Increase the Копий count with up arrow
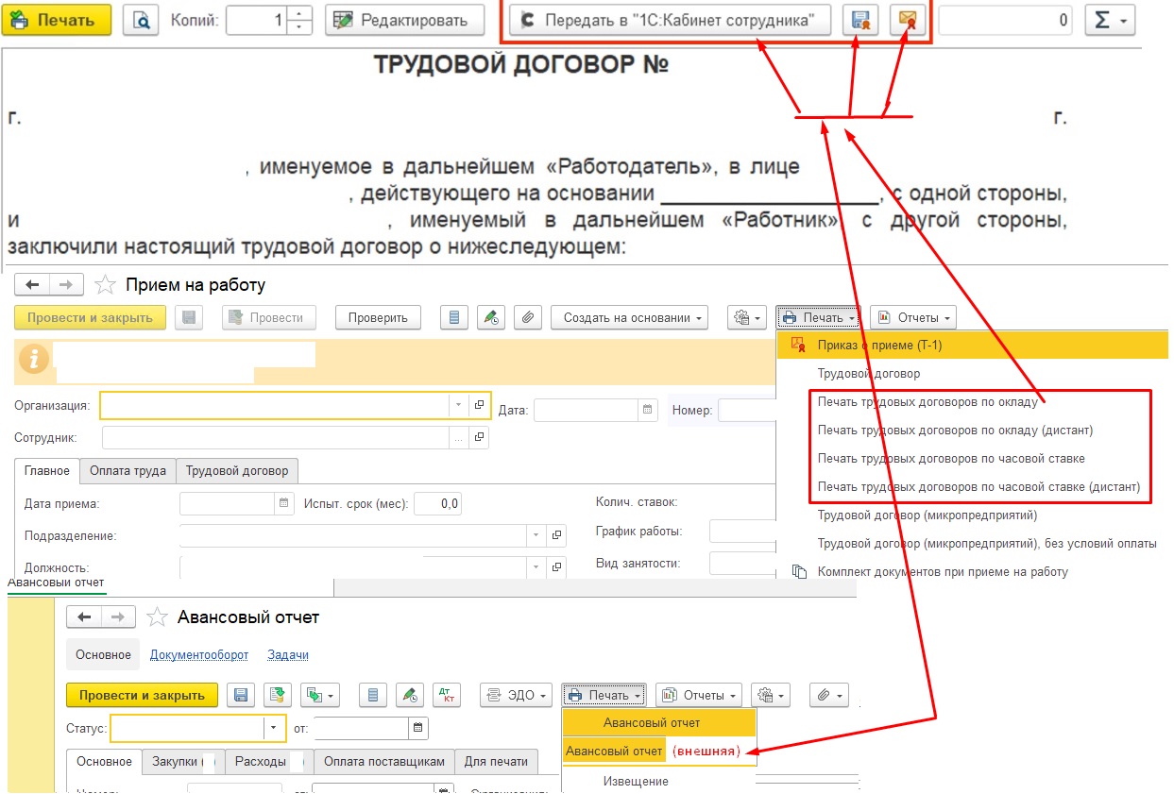Screen dimensions: 1174x794 pos(299,14)
